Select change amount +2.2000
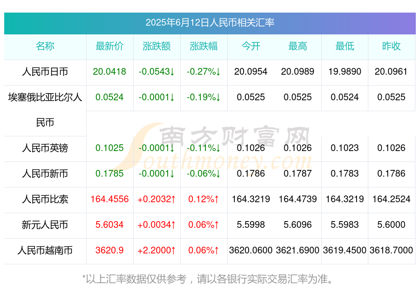This screenshot has height=292, width=420. (157, 250)
